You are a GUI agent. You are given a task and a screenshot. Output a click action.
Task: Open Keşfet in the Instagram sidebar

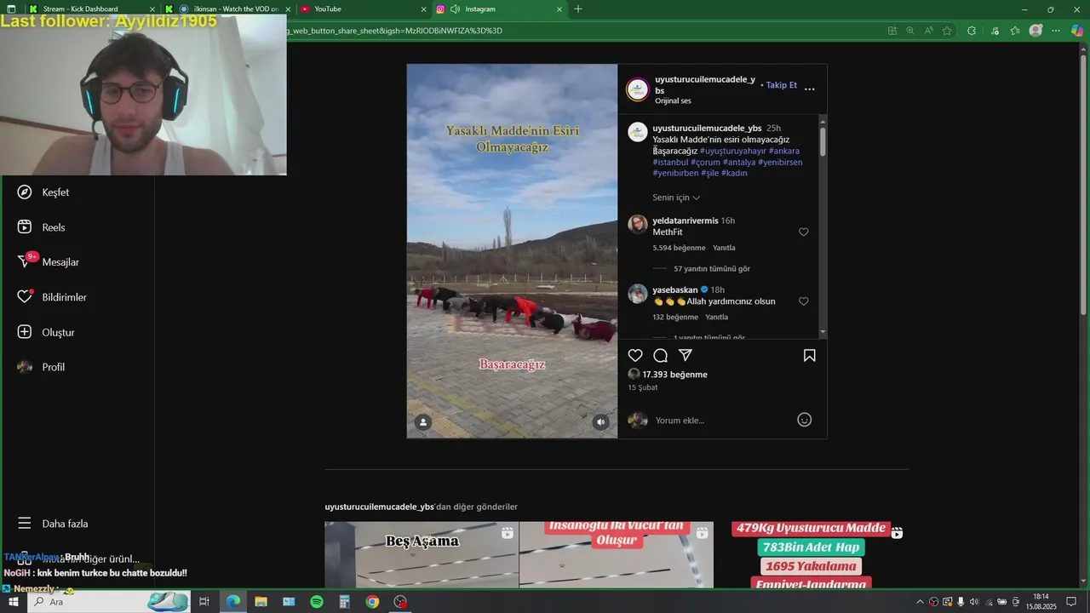click(x=44, y=192)
